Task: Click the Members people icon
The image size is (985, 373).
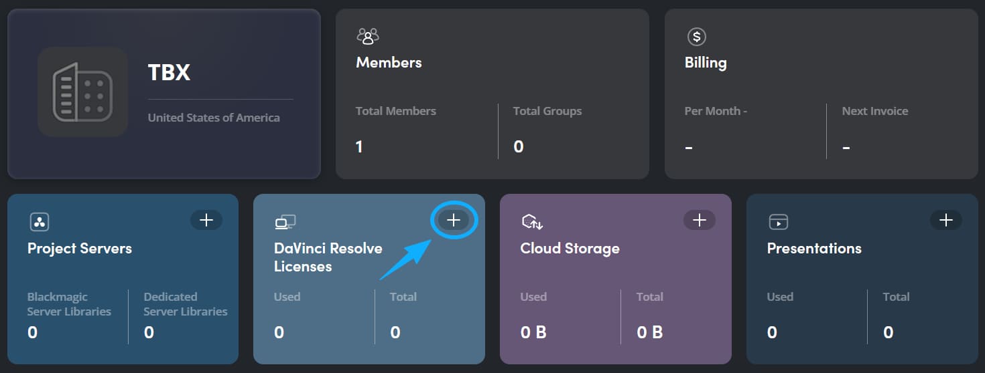Action: click(368, 35)
